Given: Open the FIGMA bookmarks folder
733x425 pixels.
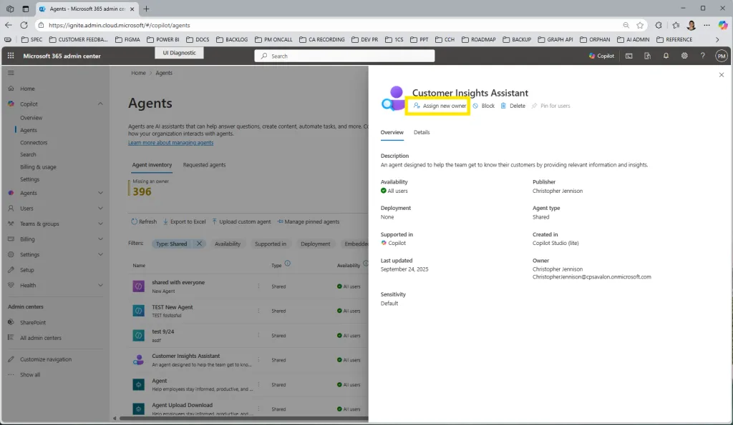Looking at the screenshot, I should click(x=127, y=40).
